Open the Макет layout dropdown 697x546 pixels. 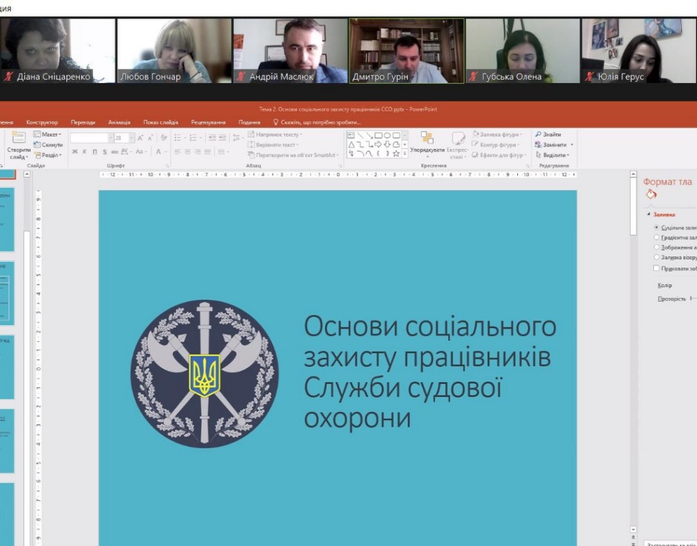coord(48,134)
